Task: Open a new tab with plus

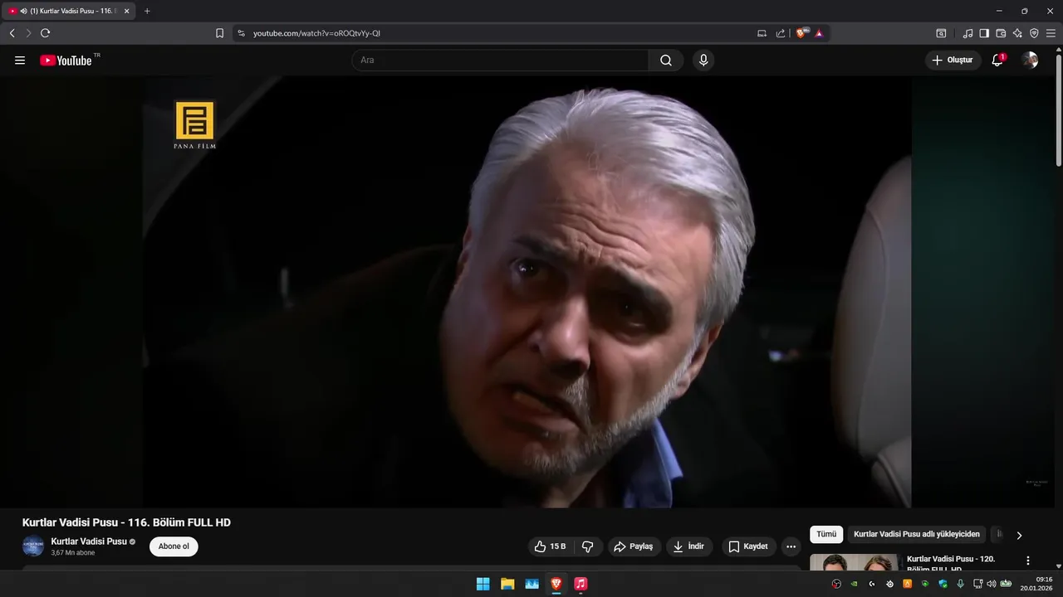Action: tap(147, 11)
